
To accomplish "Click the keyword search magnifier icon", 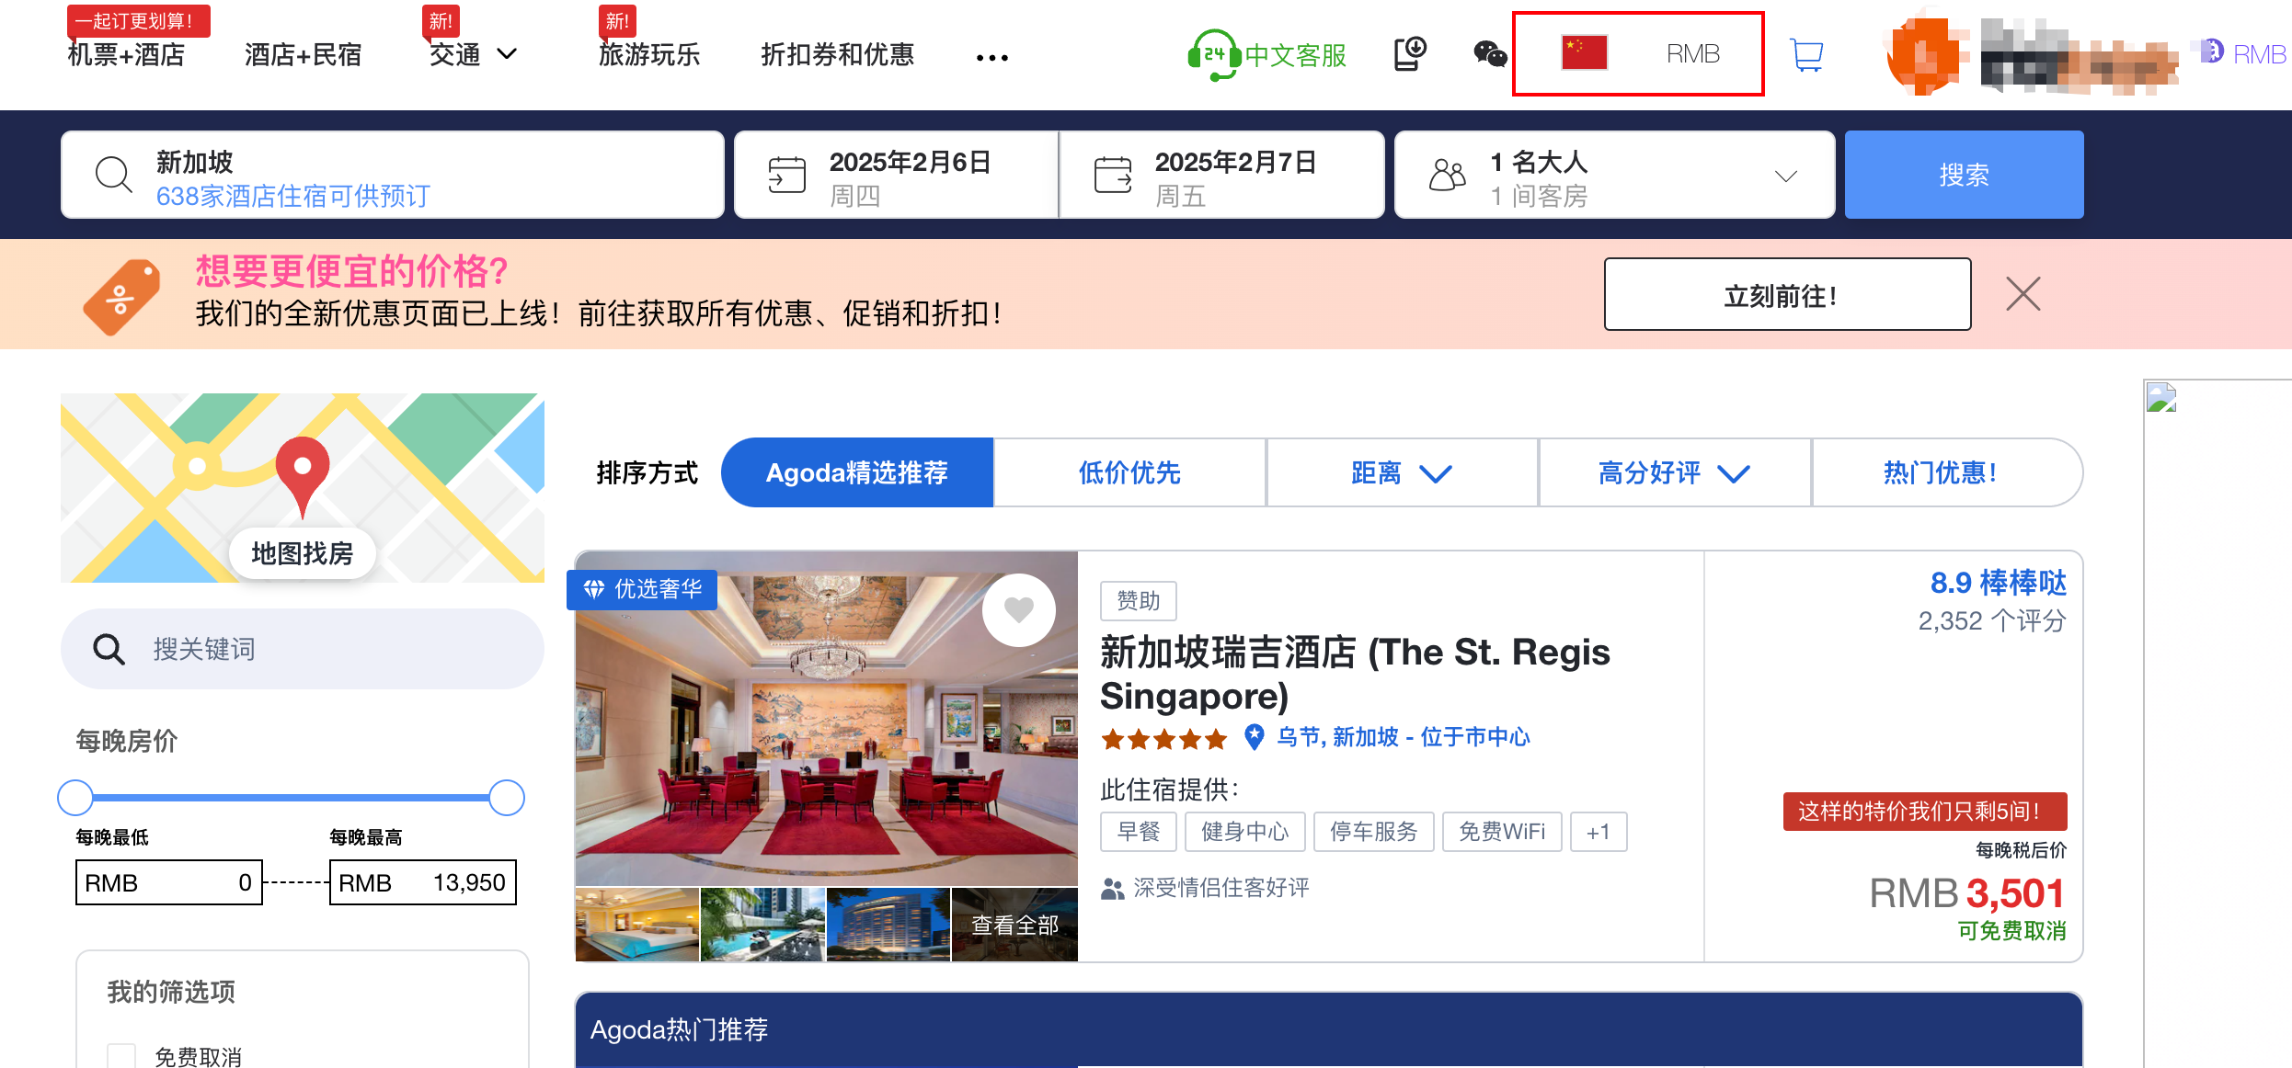I will 109,649.
